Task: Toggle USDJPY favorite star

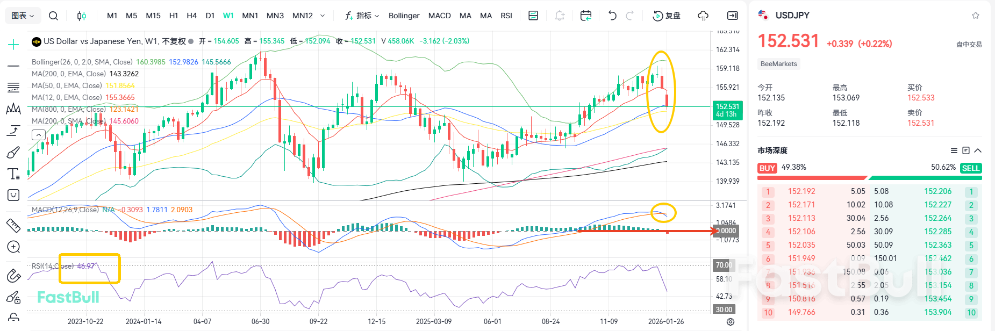Action: [976, 16]
